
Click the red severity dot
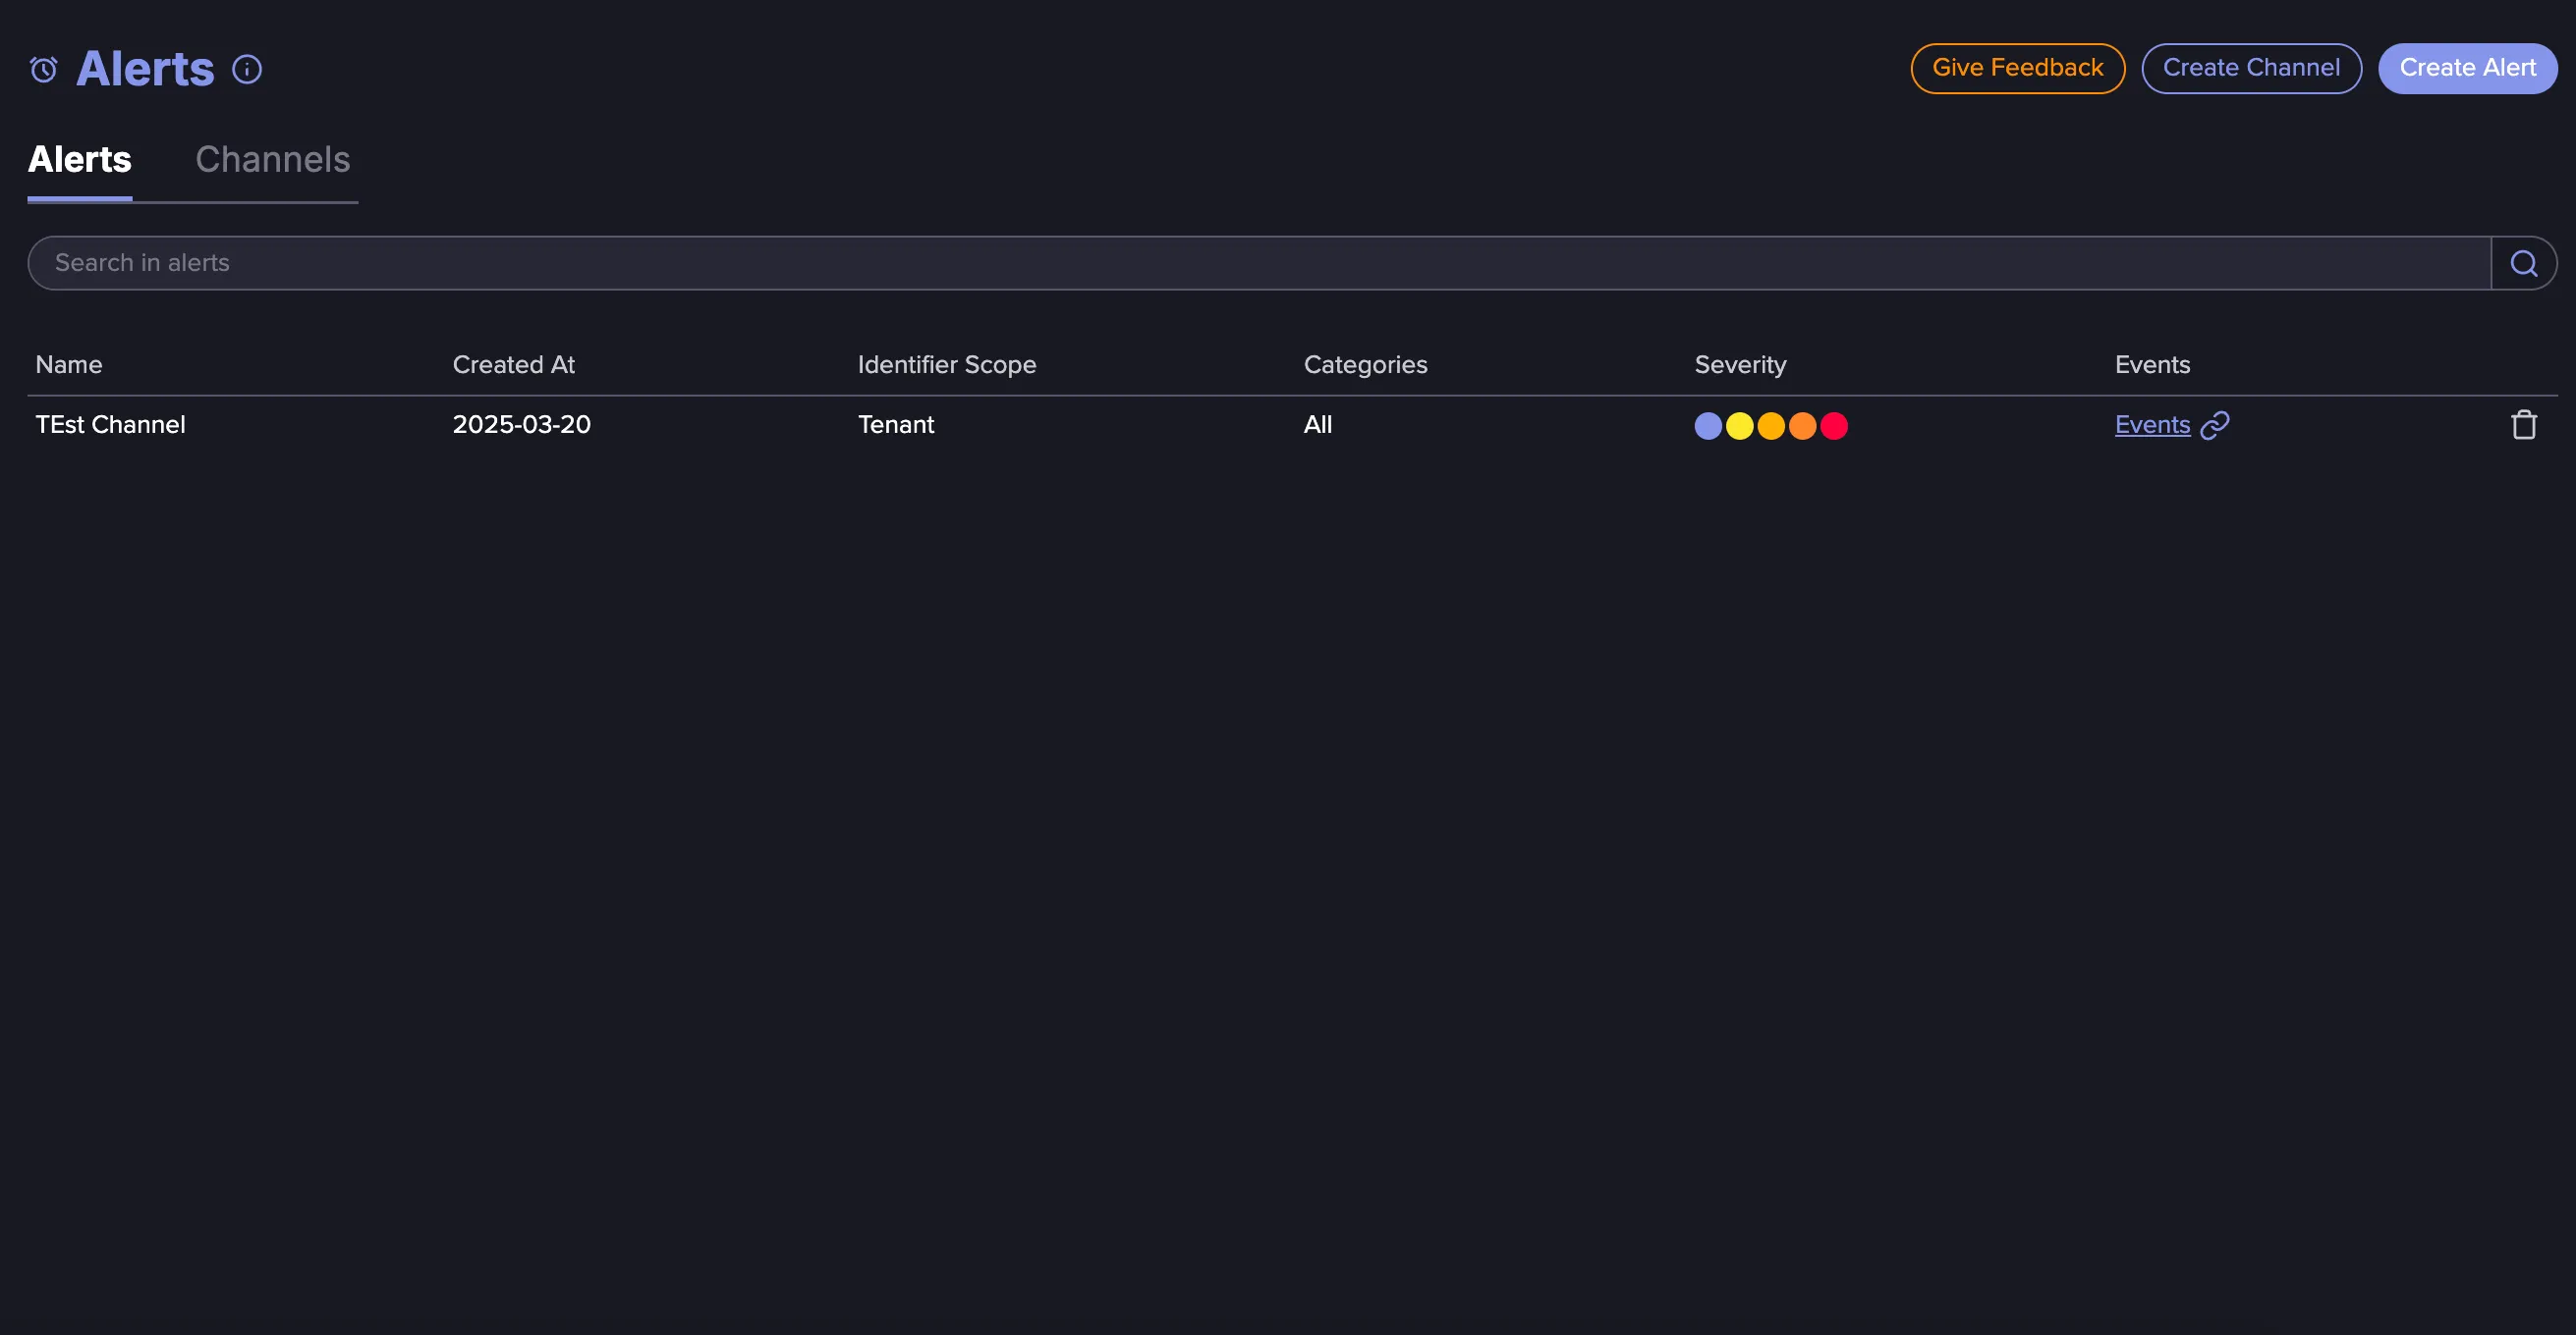[x=1834, y=426]
